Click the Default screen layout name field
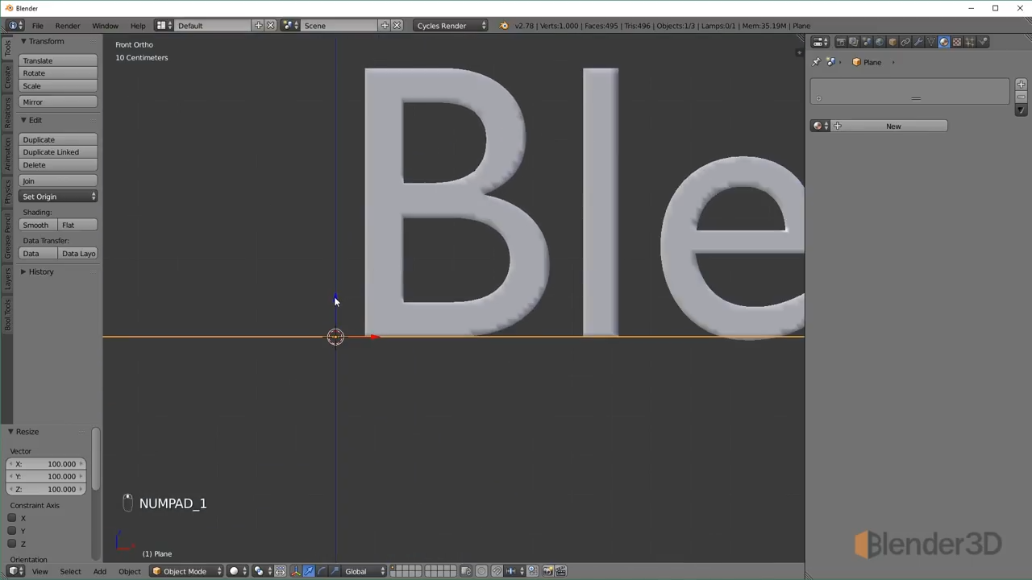This screenshot has width=1032, height=580. [214, 26]
